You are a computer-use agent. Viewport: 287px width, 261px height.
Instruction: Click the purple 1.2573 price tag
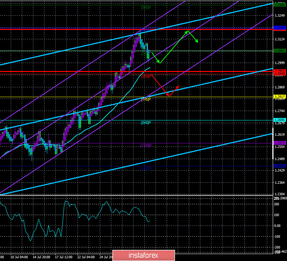(280, 143)
